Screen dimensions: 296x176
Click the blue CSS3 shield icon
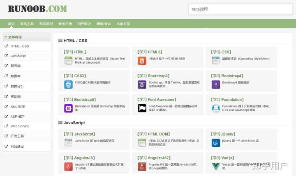(68, 85)
